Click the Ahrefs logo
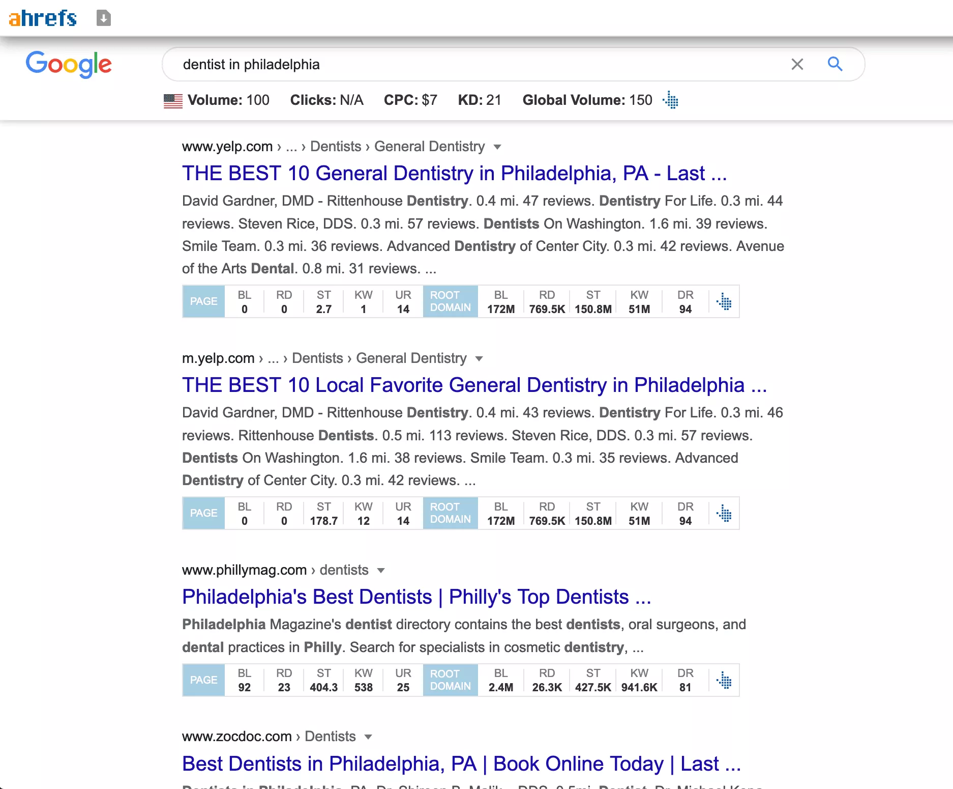This screenshot has width=953, height=789. tap(43, 17)
